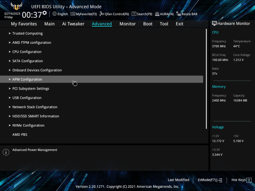Open CPU Configuration text
This screenshot has width=255, height=191.
click(27, 52)
